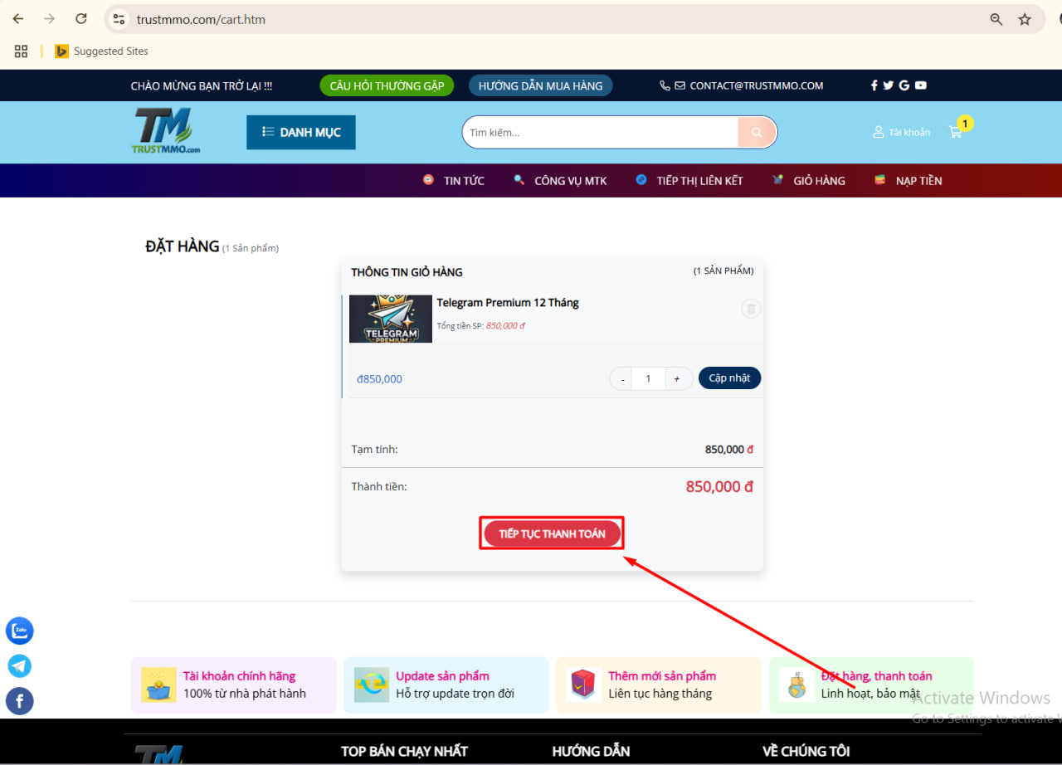Click the Telegram Premium product thumbnail
The image size is (1062, 765).
[x=391, y=319]
